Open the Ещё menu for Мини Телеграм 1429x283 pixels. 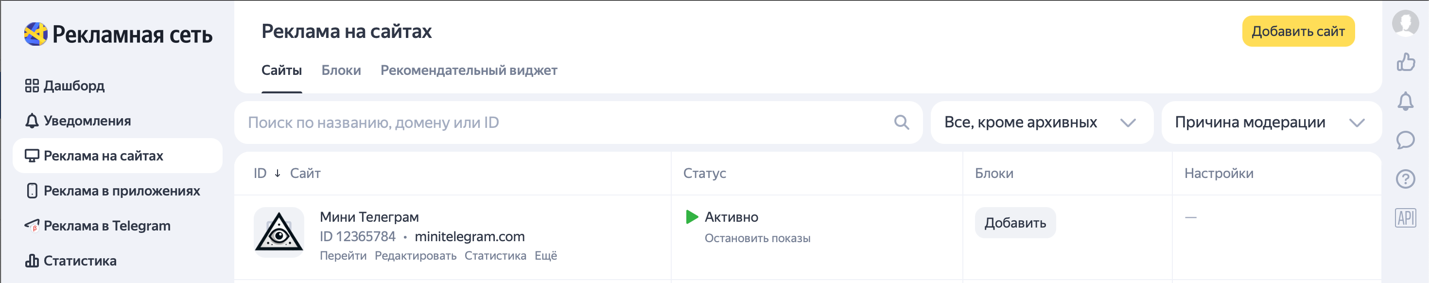545,256
